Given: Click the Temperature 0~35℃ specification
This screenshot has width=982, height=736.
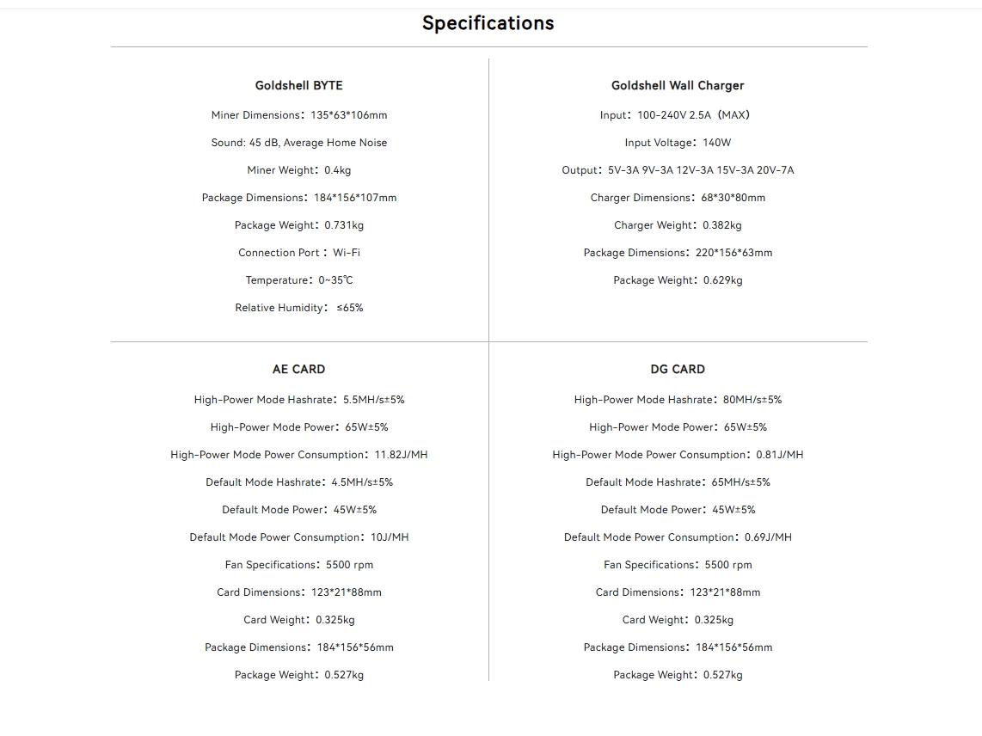Looking at the screenshot, I should click(299, 280).
